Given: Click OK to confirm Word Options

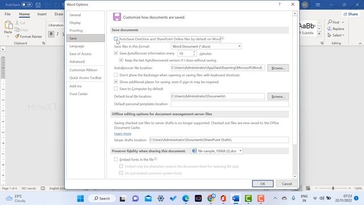Looking at the screenshot, I should click(x=263, y=183).
